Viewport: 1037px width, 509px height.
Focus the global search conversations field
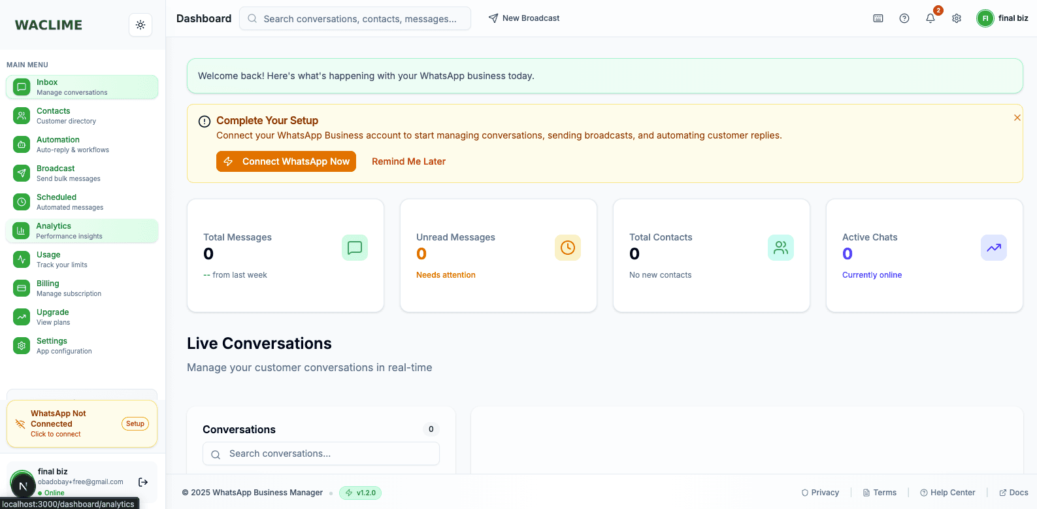pos(355,18)
